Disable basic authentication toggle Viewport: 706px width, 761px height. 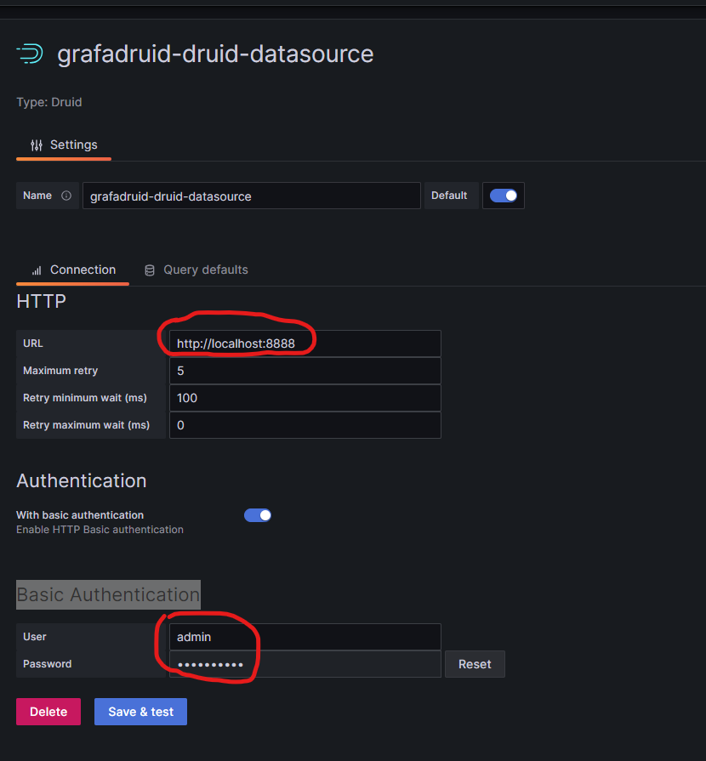(258, 514)
